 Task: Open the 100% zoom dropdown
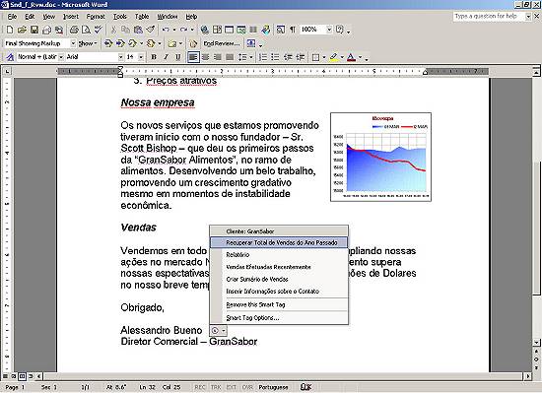coord(329,30)
